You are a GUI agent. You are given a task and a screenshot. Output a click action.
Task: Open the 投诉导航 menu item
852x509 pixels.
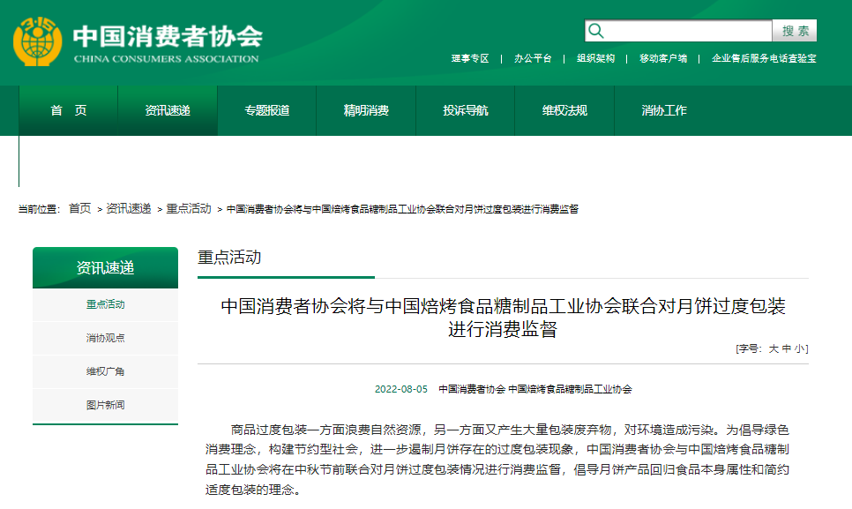[x=465, y=110]
